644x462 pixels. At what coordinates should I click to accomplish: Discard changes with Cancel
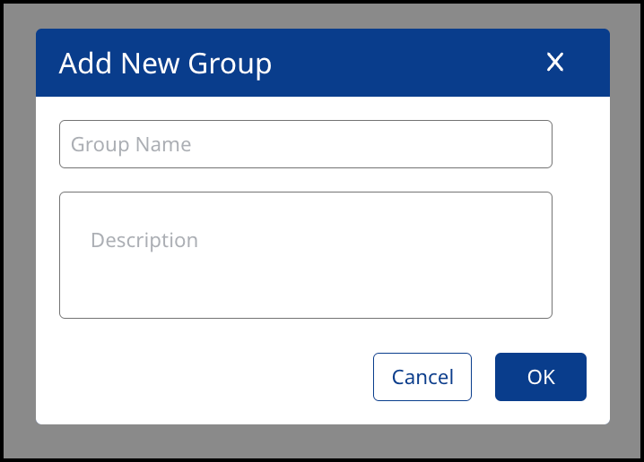[x=422, y=377]
